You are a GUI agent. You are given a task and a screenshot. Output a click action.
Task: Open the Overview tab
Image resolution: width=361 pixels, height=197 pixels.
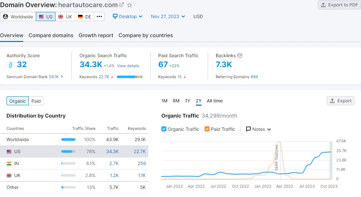[12, 35]
